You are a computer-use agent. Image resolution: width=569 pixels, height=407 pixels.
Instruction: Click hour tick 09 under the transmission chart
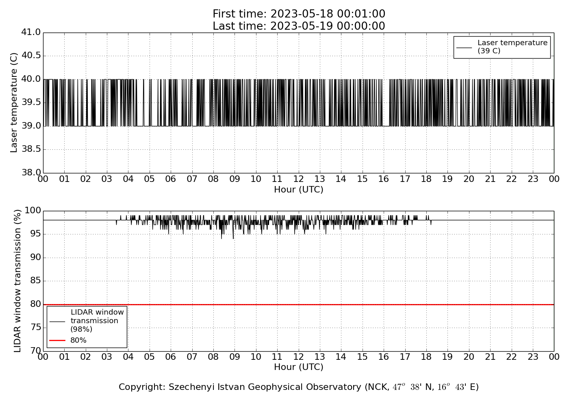pyautogui.click(x=235, y=357)
